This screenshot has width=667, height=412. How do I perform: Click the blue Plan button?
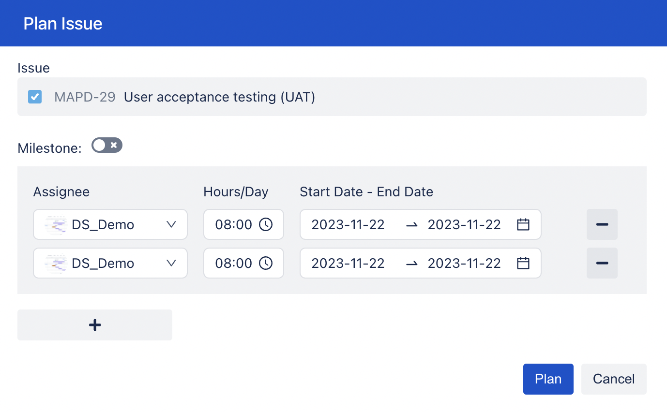pyautogui.click(x=548, y=379)
